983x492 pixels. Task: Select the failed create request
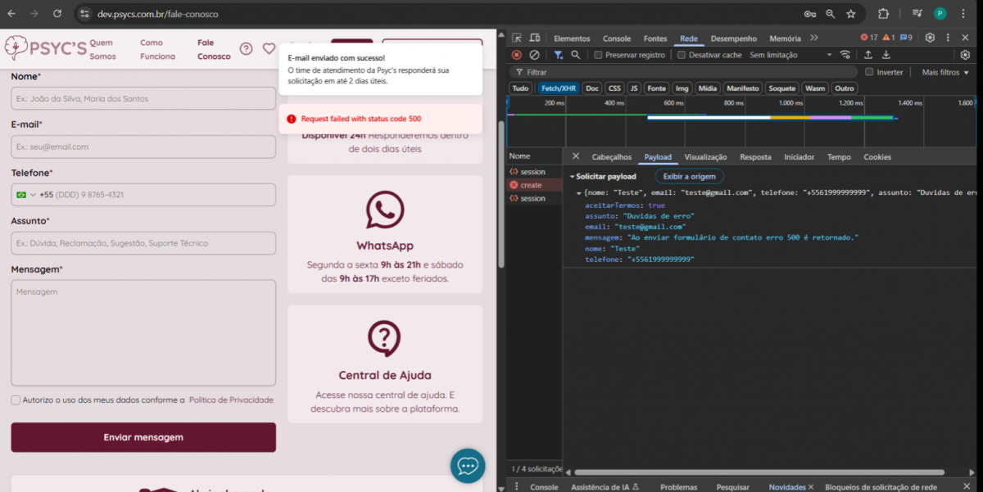(x=531, y=185)
